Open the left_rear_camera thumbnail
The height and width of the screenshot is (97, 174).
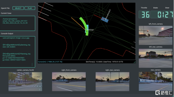coord(156,58)
